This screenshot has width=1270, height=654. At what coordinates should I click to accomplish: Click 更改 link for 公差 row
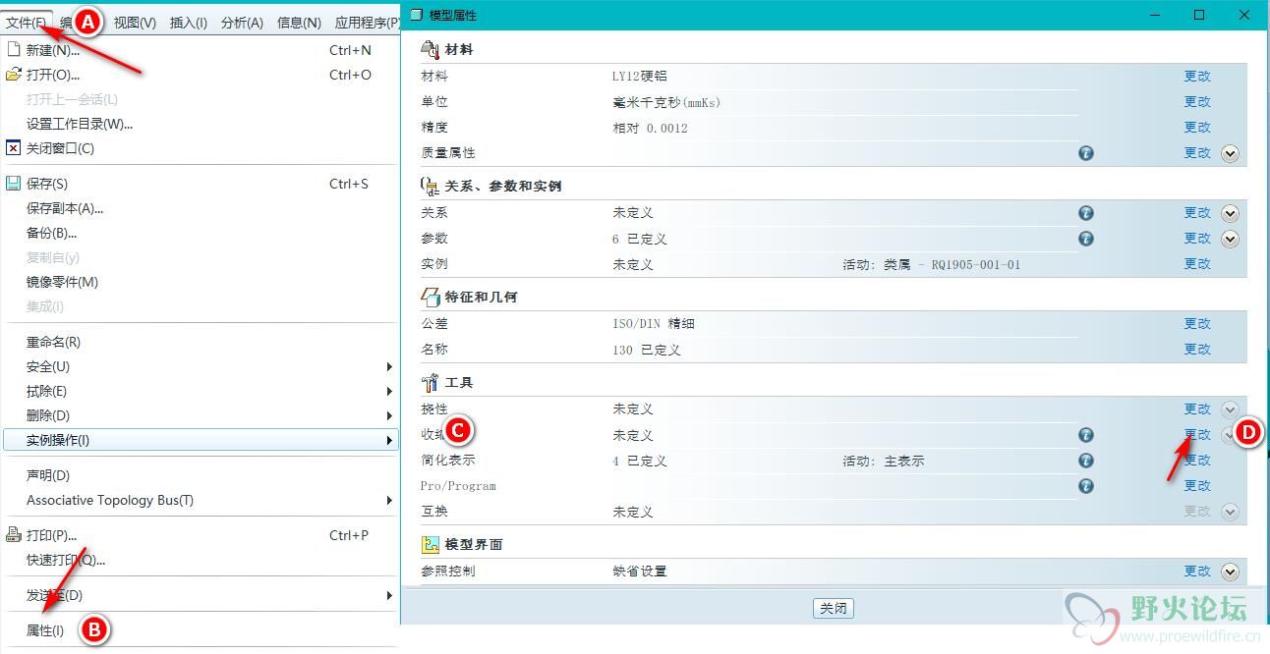pyautogui.click(x=1197, y=324)
